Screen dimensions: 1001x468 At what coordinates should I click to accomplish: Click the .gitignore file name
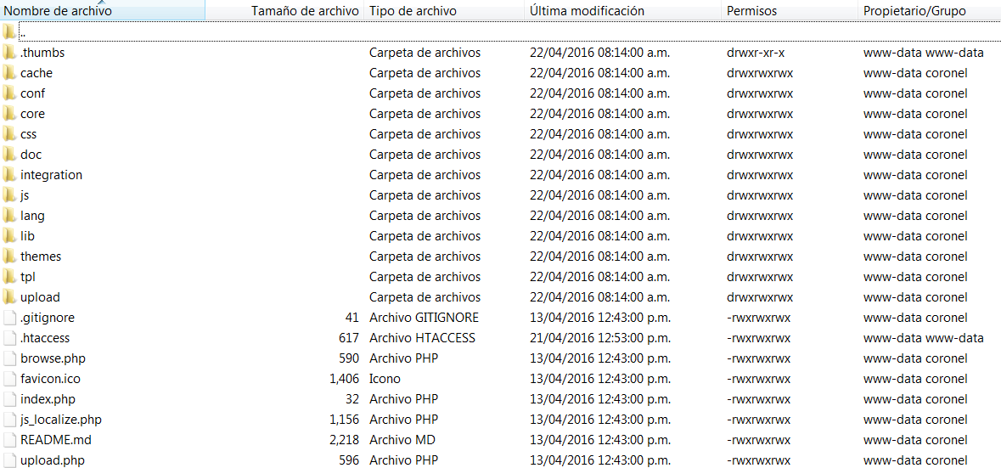(x=48, y=318)
